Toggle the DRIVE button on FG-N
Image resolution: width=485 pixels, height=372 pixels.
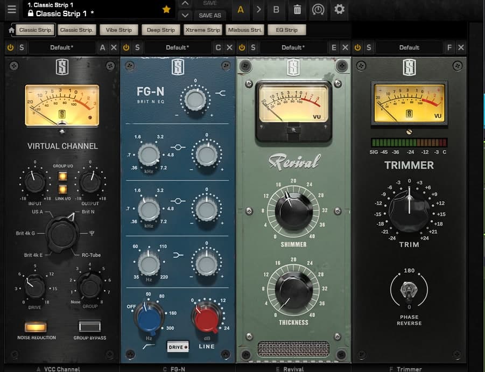(x=178, y=347)
